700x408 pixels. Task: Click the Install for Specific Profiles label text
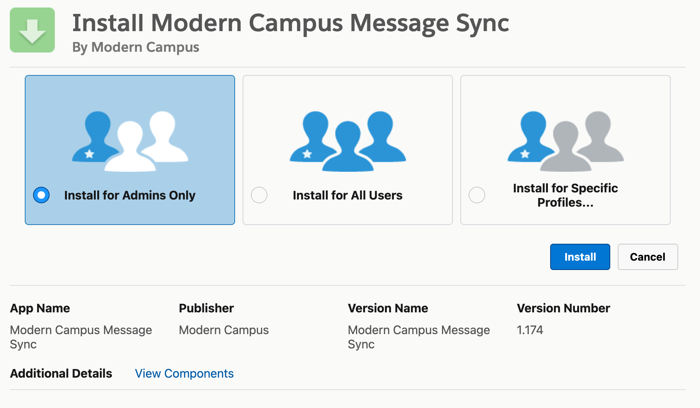click(565, 195)
